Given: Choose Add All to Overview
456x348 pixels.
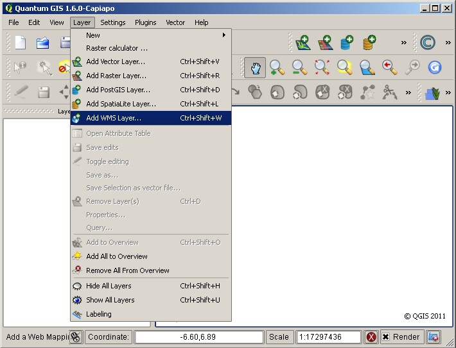Looking at the screenshot, I should point(151,256).
